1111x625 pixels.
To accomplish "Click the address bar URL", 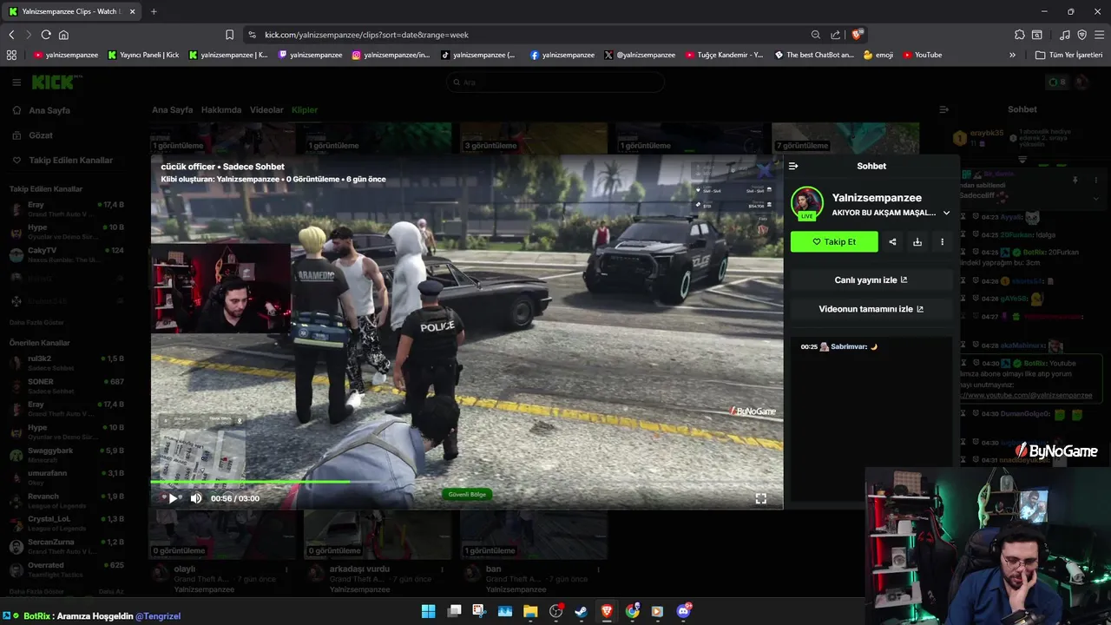I will (x=366, y=35).
